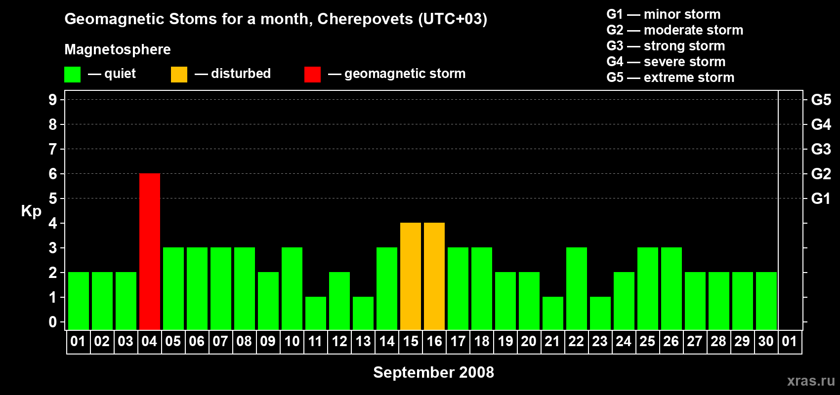
Task: Select the green bar for day 22
Action: pos(577,288)
